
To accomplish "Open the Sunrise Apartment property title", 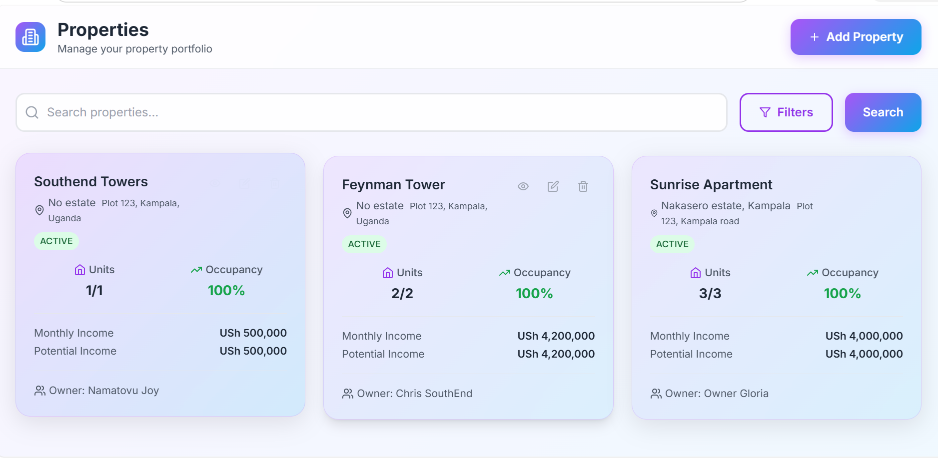I will tap(711, 185).
